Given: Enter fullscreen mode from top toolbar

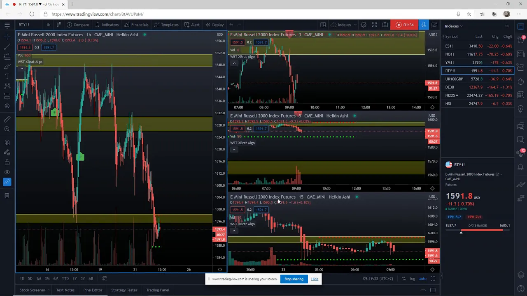Looking at the screenshot, I should (374, 25).
